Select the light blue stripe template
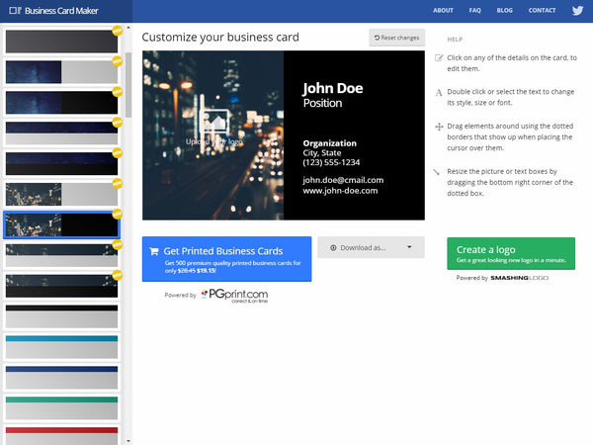Screen dimensions: 593x445 click(x=61, y=347)
